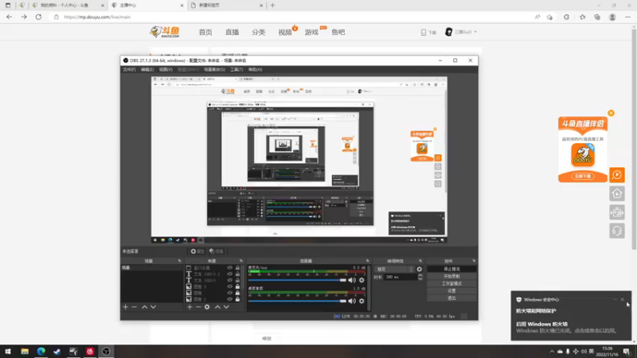Go back in the browser
Image resolution: width=637 pixels, height=358 pixels.
[9, 17]
